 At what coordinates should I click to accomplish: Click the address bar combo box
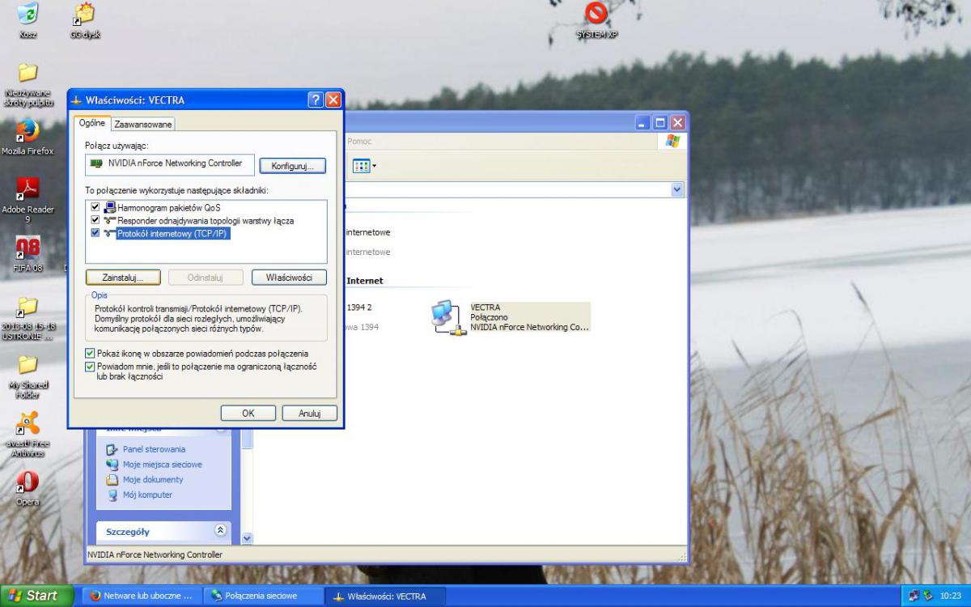515,189
